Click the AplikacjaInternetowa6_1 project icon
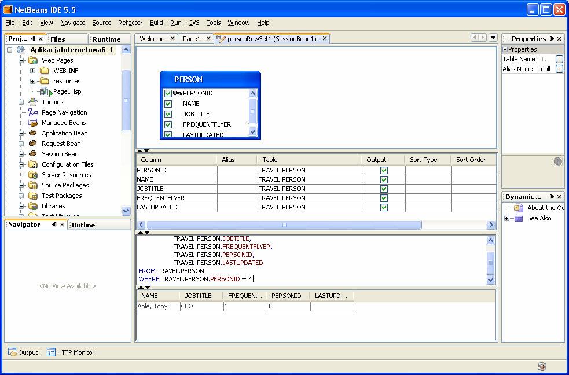 [x=21, y=50]
